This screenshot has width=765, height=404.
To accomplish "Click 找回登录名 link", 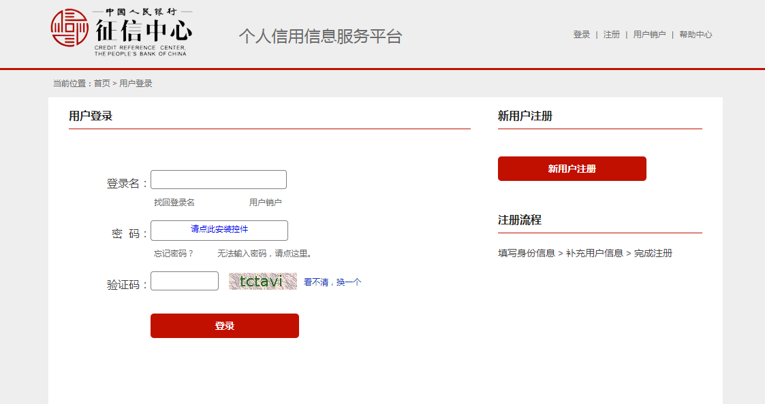I will tap(174, 202).
